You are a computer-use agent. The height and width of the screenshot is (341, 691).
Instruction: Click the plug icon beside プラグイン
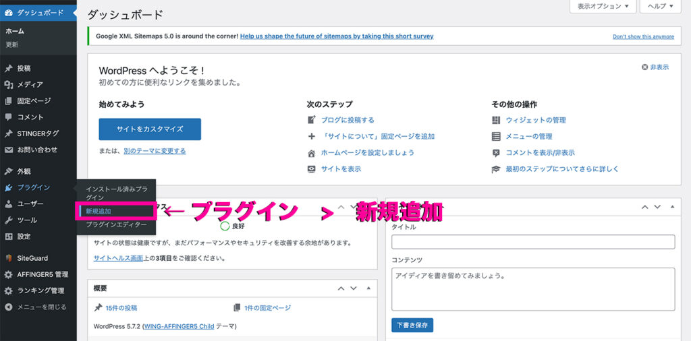point(8,187)
